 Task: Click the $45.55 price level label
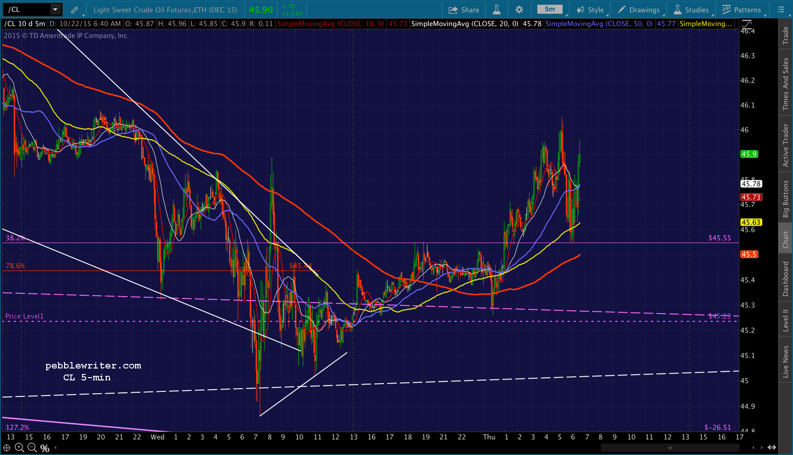point(720,238)
